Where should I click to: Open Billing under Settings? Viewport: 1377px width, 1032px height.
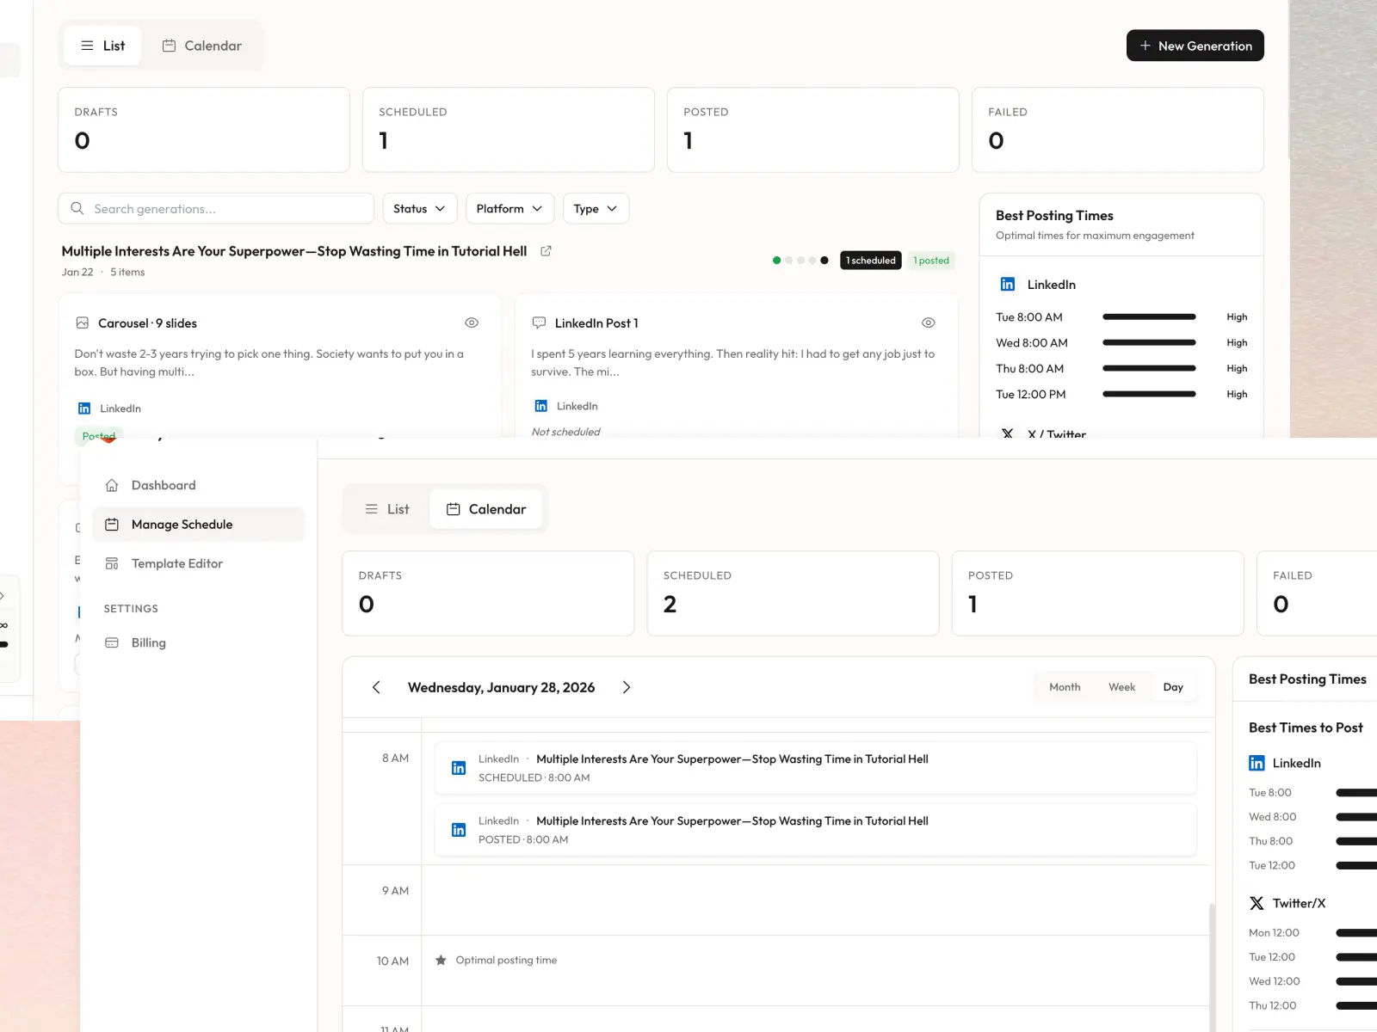point(147,642)
